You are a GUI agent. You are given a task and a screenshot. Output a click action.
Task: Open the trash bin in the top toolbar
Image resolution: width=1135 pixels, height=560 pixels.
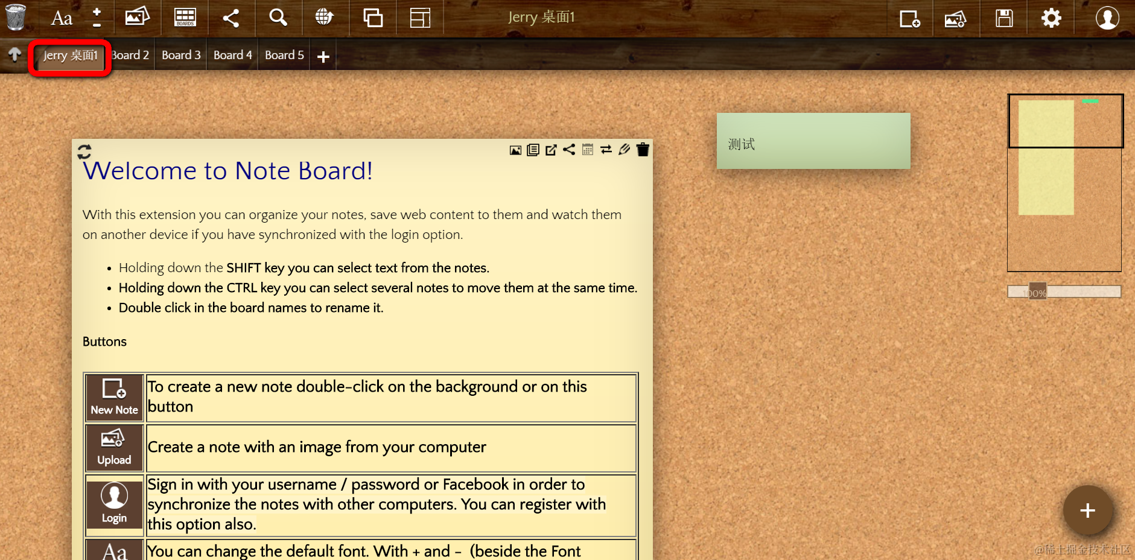pos(16,17)
